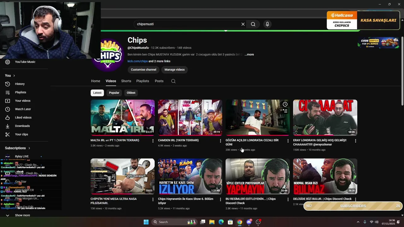Search within channel magnifier icon
The width and height of the screenshot is (404, 227).
point(173,81)
